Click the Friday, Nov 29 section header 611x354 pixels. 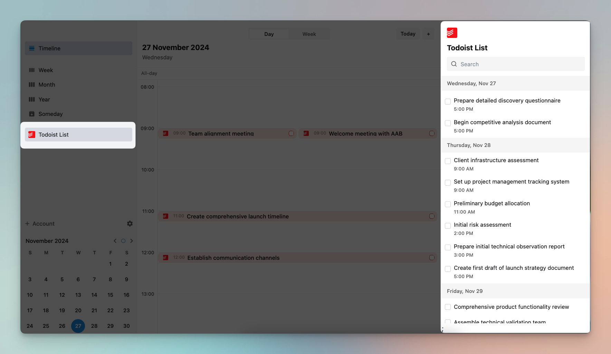tap(516, 291)
